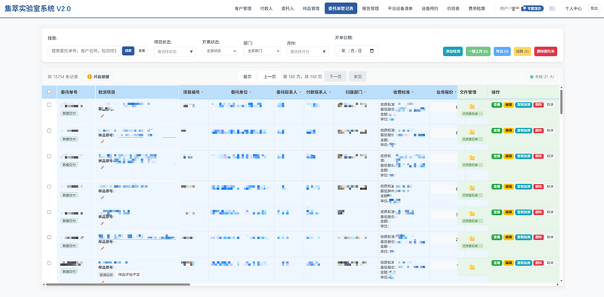This screenshot has height=297, width=604.
Task: Open the 委托联系人 column filter arrow
Action: (x=299, y=92)
